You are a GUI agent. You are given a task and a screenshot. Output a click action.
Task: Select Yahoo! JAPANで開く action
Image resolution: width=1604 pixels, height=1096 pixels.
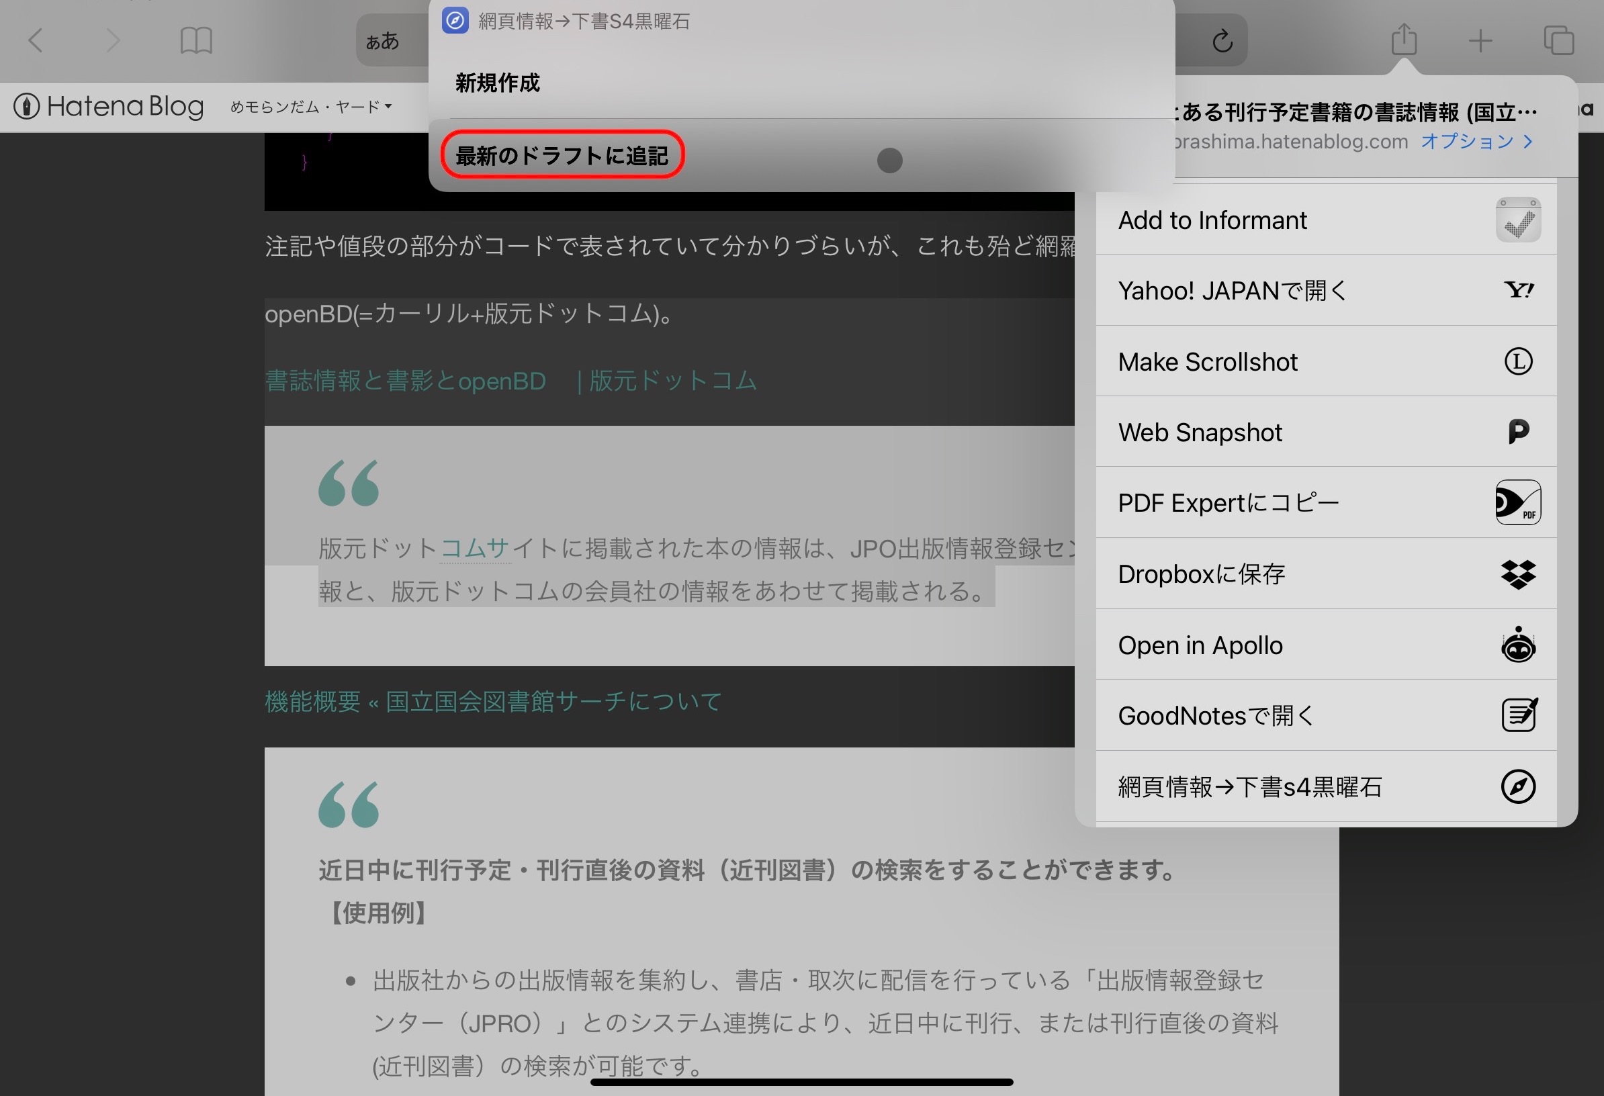point(1325,290)
